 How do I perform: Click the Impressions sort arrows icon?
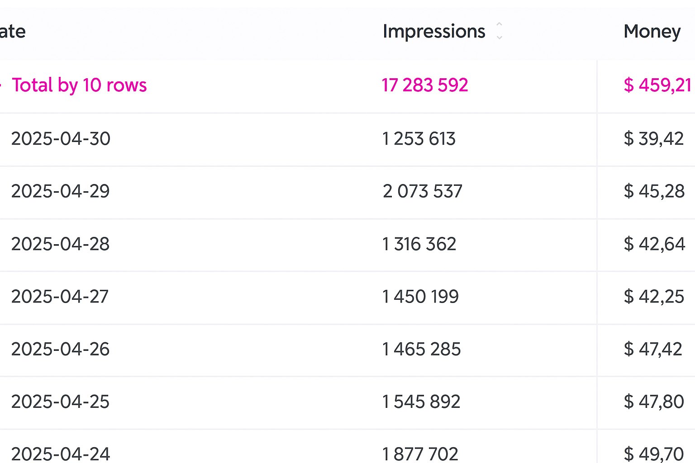click(x=499, y=31)
